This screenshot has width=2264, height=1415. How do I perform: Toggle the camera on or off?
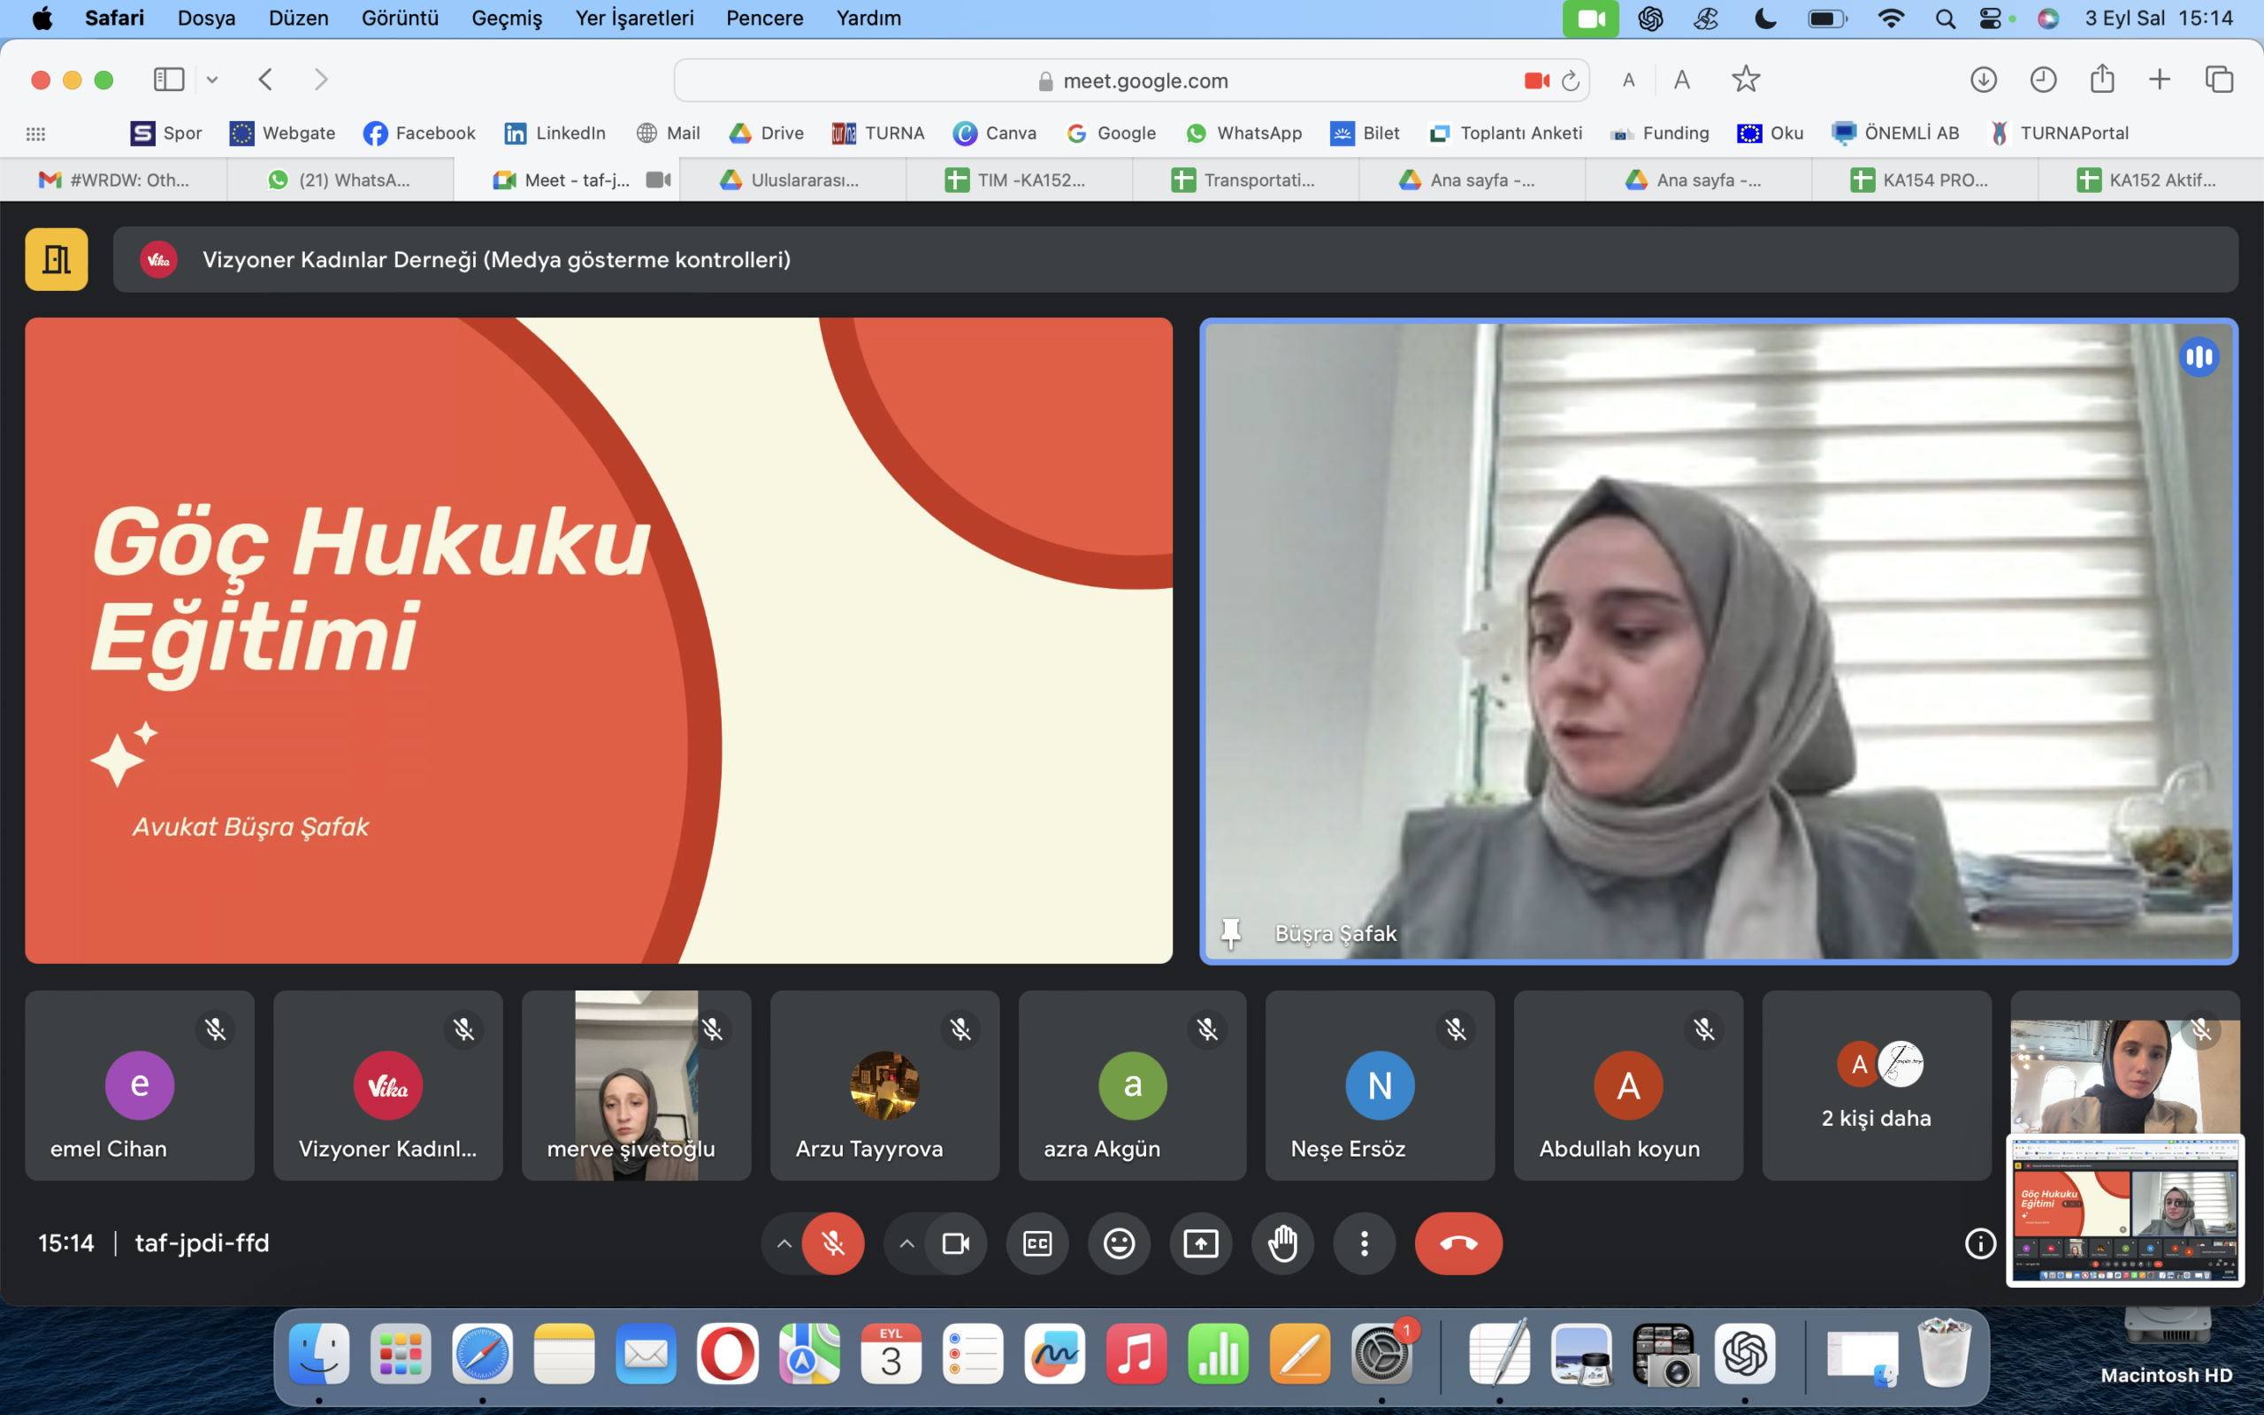[955, 1243]
